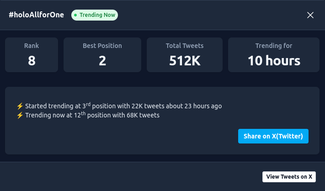
Task: Select the 10 hours duration value
Action: pyautogui.click(x=274, y=60)
